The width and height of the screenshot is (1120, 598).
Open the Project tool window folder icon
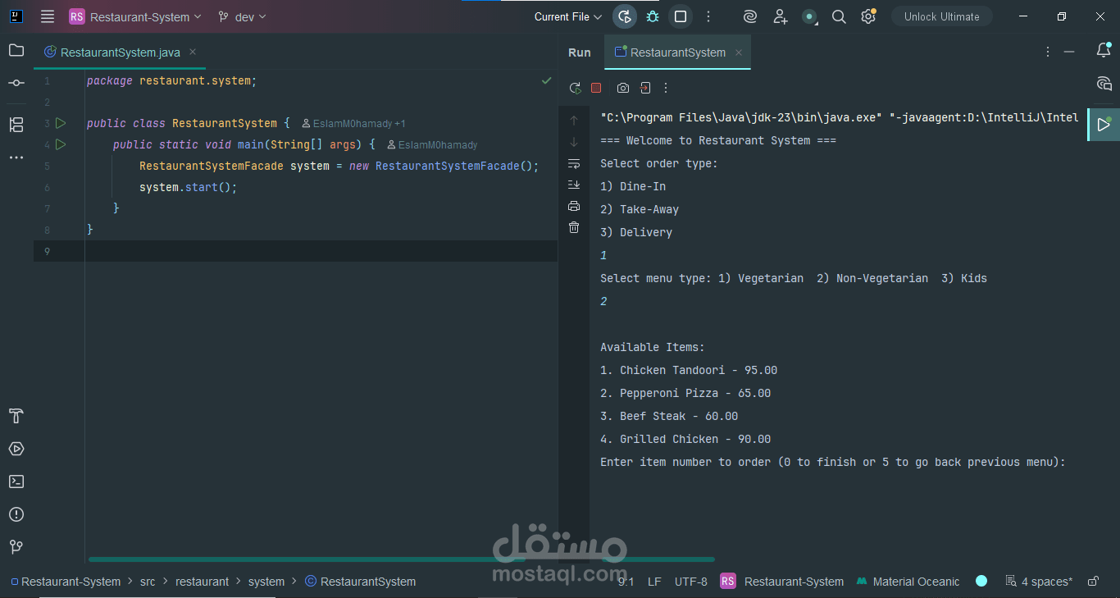(16, 50)
